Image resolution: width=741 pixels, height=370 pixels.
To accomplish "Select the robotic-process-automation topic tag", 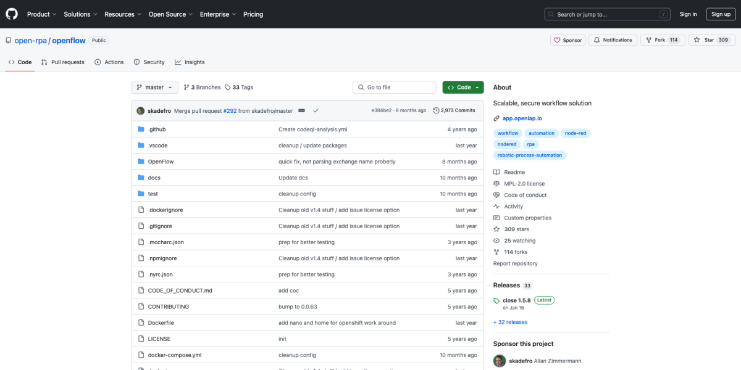I will coord(530,155).
